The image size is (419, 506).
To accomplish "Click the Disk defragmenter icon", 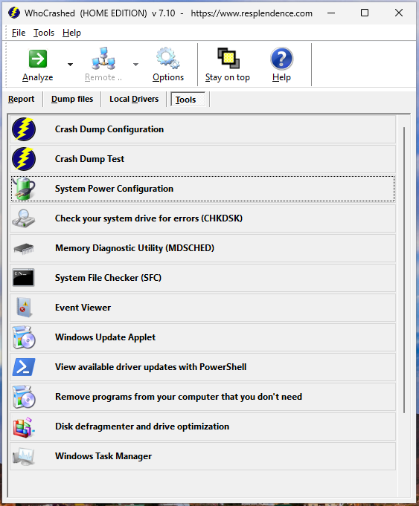I will (x=24, y=427).
